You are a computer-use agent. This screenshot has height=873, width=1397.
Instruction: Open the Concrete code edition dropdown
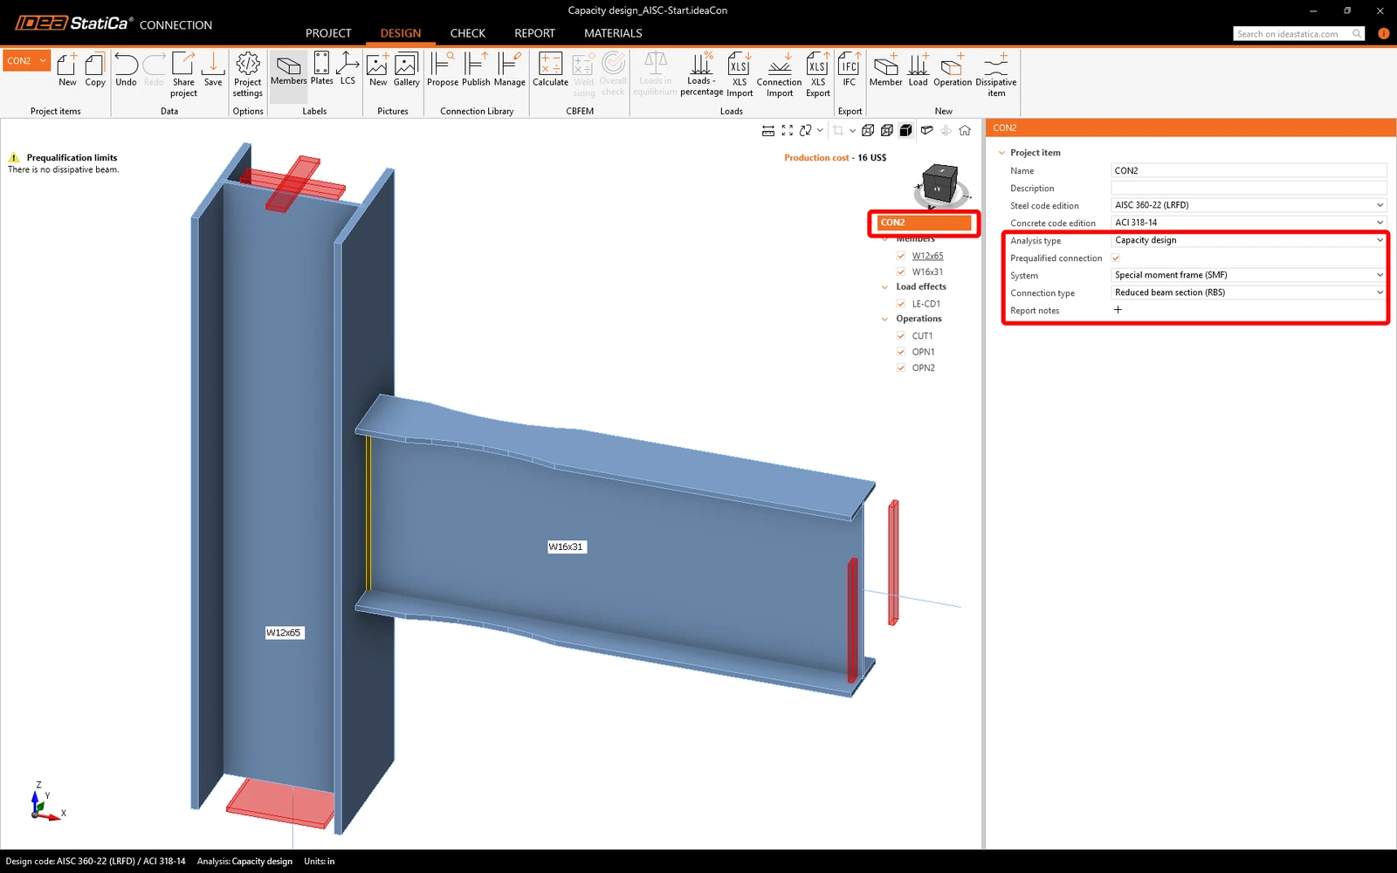pos(1249,223)
